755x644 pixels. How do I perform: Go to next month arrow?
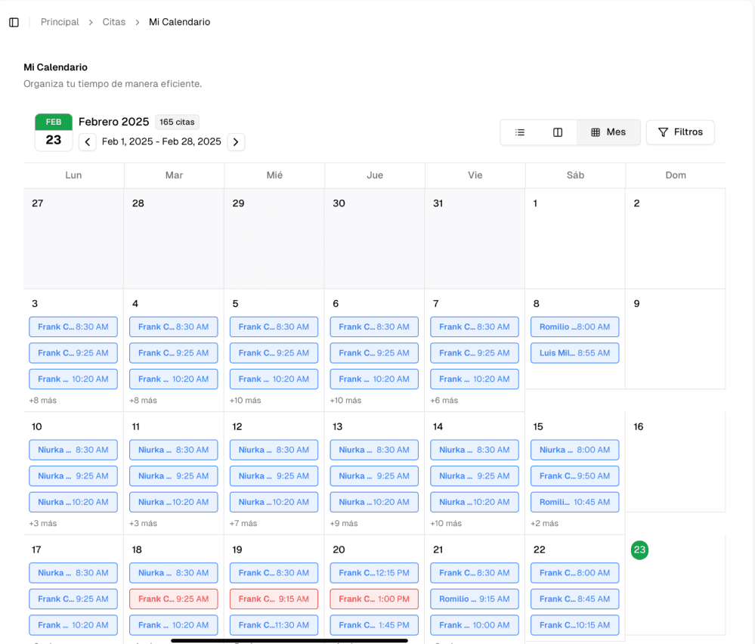pos(236,142)
